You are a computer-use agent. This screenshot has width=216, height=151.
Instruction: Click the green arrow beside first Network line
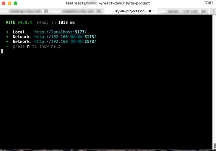7,37
